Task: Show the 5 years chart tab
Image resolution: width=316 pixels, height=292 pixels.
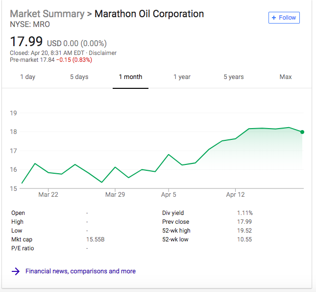Action: pyautogui.click(x=234, y=77)
